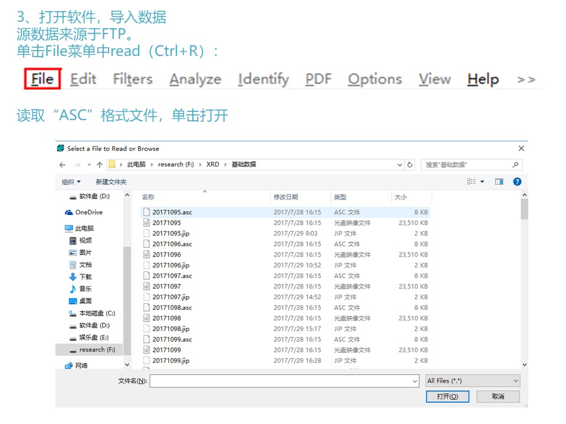The image size is (566, 424).
Task: Select the file 20171095.asc
Action: tap(285, 212)
